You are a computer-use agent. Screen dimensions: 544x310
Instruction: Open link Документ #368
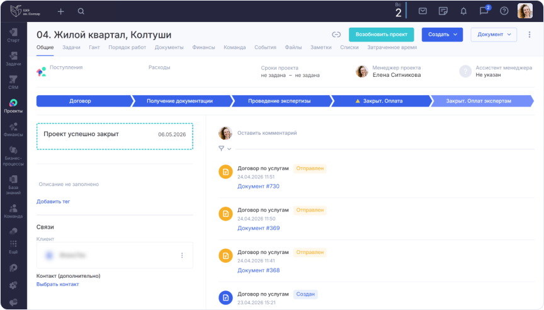click(259, 270)
